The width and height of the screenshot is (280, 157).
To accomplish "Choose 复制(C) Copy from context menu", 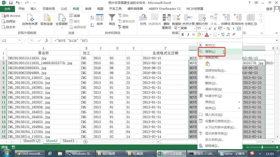I will point(220,51).
